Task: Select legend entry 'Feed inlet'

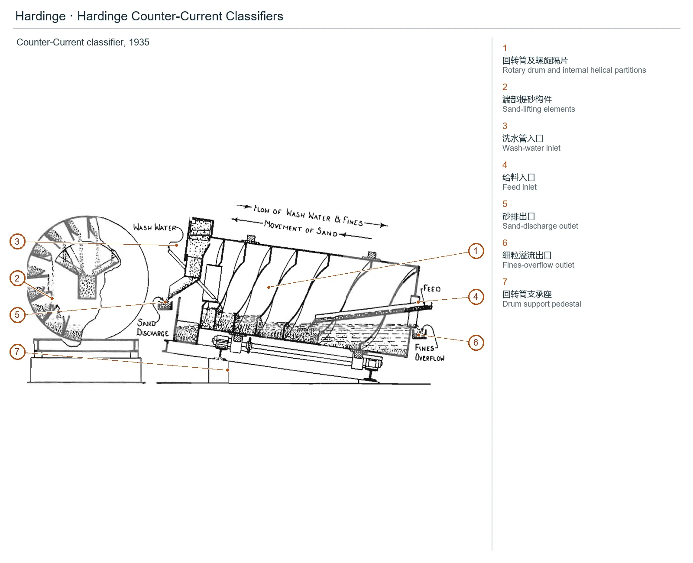Action: [519, 187]
